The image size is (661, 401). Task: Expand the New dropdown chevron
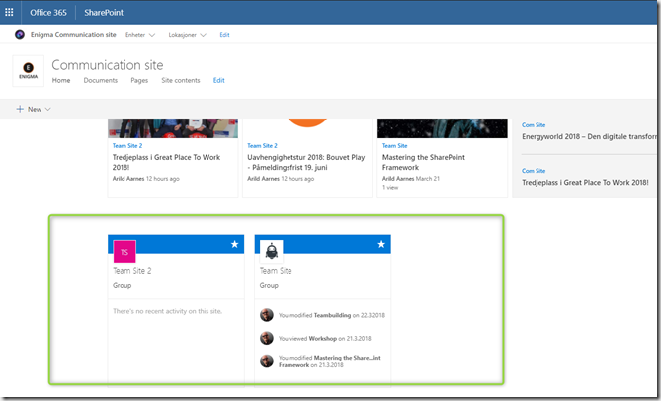pos(48,109)
